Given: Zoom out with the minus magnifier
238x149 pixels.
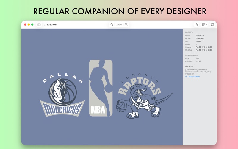Looking at the screenshot, I should tap(112, 24).
